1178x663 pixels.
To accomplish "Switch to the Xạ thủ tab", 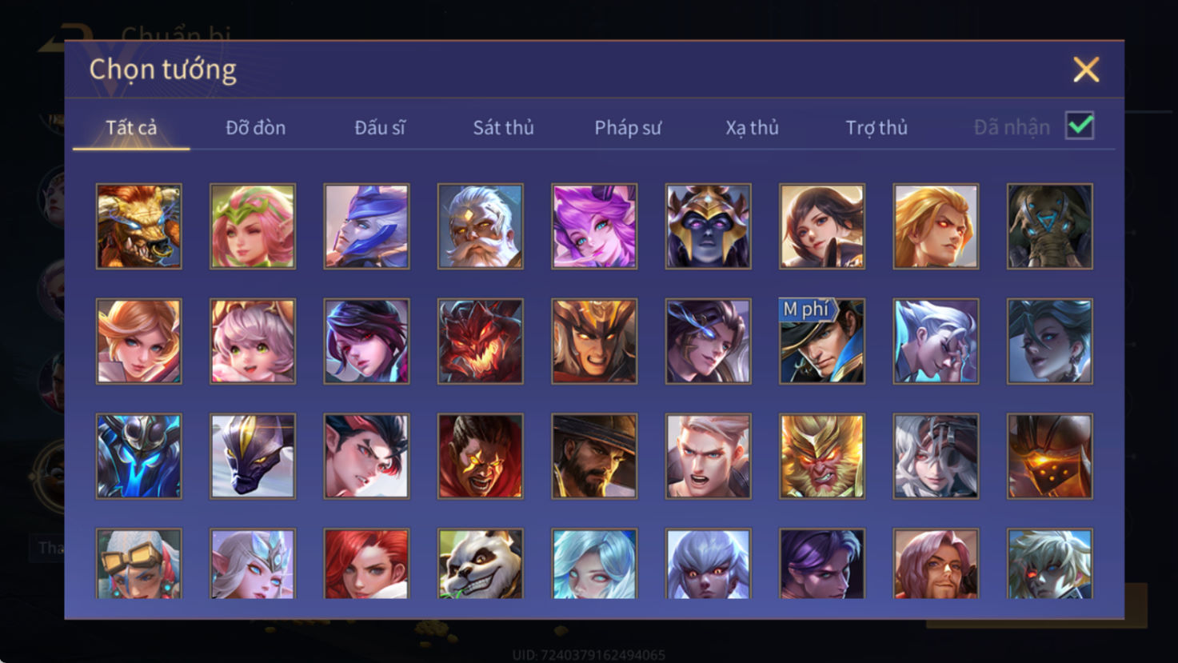I will 752,127.
